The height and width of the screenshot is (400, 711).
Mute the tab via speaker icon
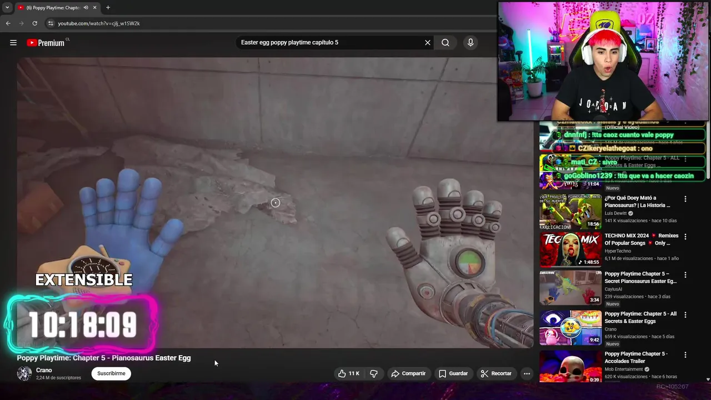click(x=86, y=8)
